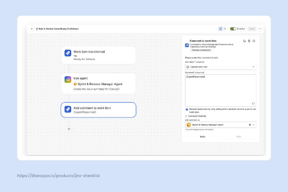The height and width of the screenshot is (192, 288).
Task: Add a new component with plus icon
Action: click(69, 129)
